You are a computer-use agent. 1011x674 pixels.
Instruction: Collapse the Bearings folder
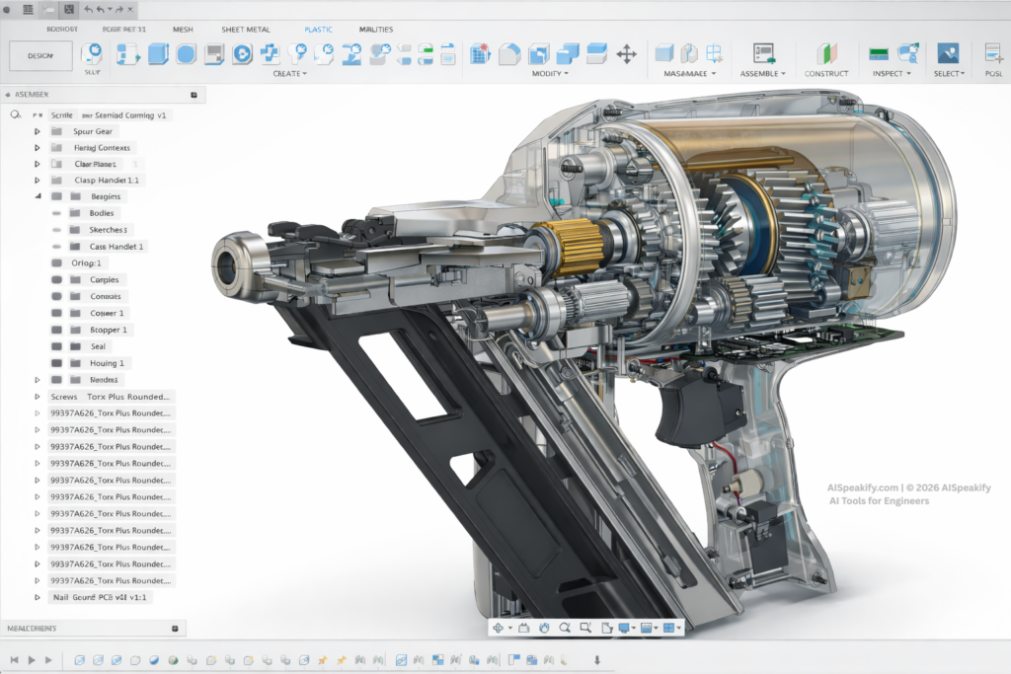pyautogui.click(x=38, y=195)
